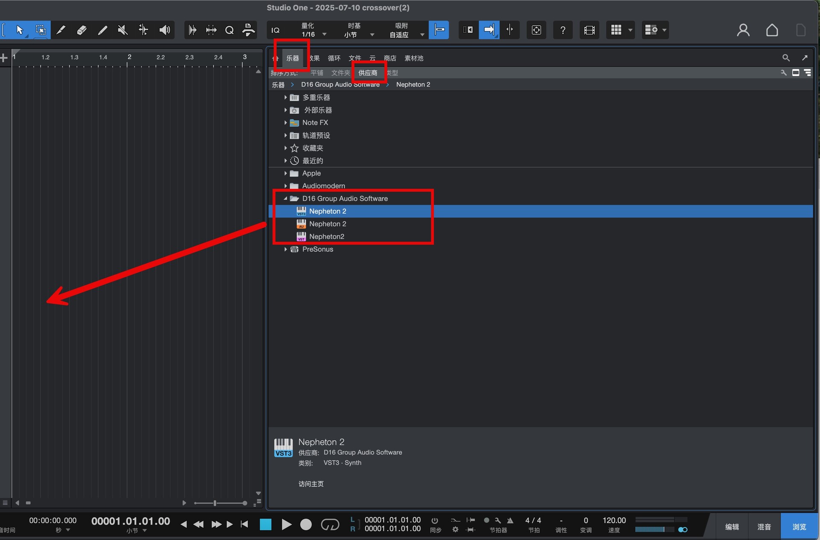Click the fit-to-width arrows icon

coord(211,30)
